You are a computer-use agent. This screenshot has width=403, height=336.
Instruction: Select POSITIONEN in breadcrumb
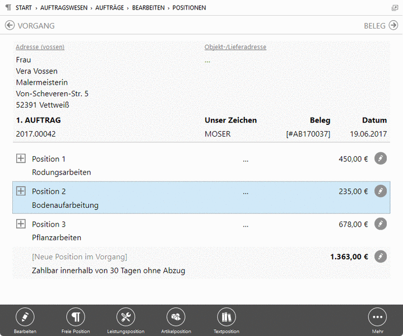[189, 8]
